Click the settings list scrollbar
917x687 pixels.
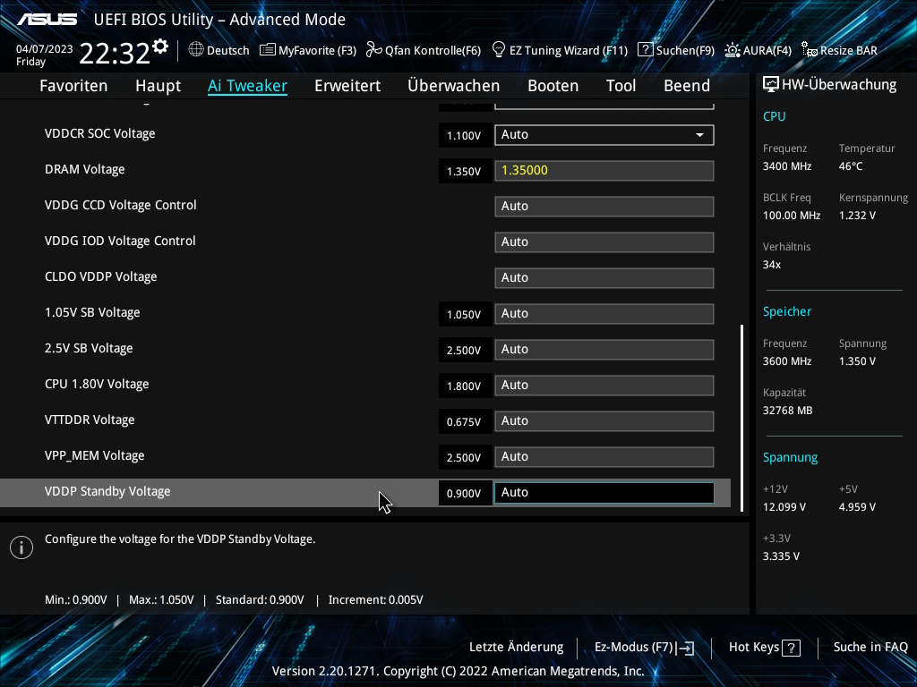[x=742, y=418]
